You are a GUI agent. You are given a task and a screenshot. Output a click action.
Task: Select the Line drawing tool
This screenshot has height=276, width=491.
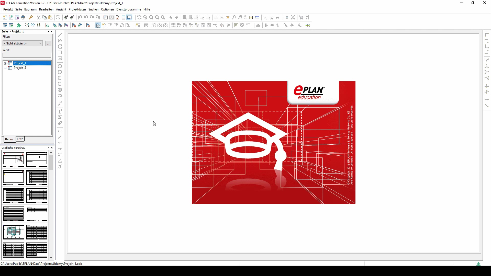(60, 35)
